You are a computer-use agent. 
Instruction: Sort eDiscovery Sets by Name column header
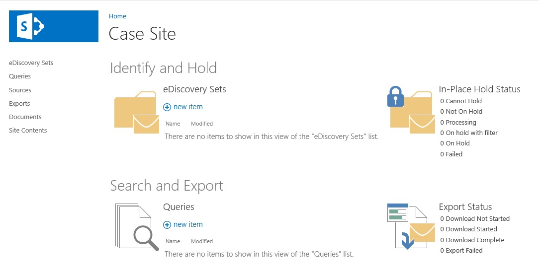(173, 124)
